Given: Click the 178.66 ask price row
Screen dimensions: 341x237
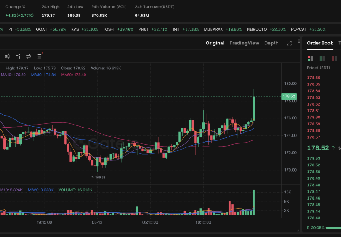Looking at the screenshot, I should tap(313, 78).
